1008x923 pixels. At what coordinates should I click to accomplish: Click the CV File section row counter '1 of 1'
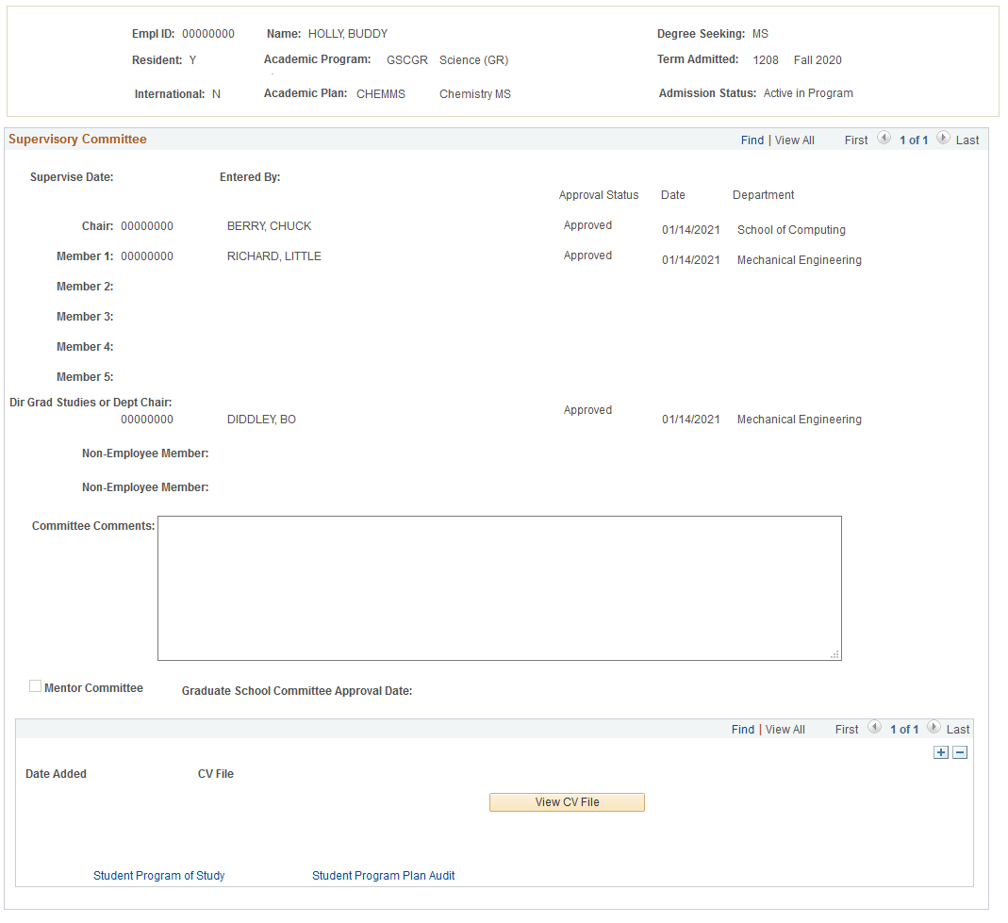click(x=904, y=730)
